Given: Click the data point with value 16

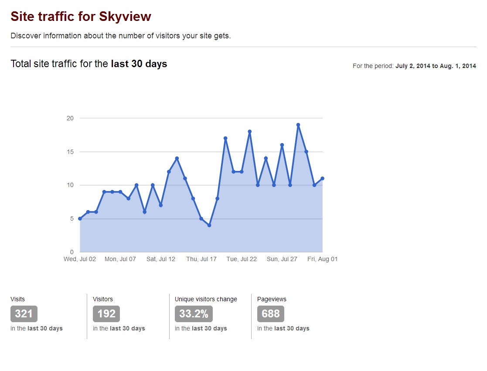Looking at the screenshot, I should (x=282, y=145).
